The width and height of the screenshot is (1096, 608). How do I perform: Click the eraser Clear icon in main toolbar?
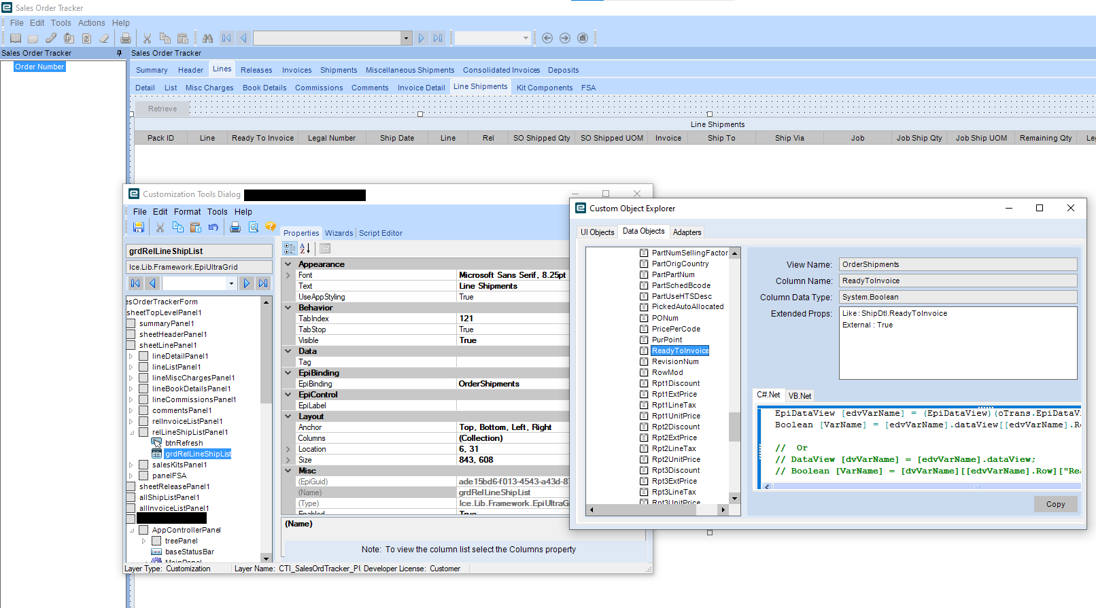(x=104, y=39)
